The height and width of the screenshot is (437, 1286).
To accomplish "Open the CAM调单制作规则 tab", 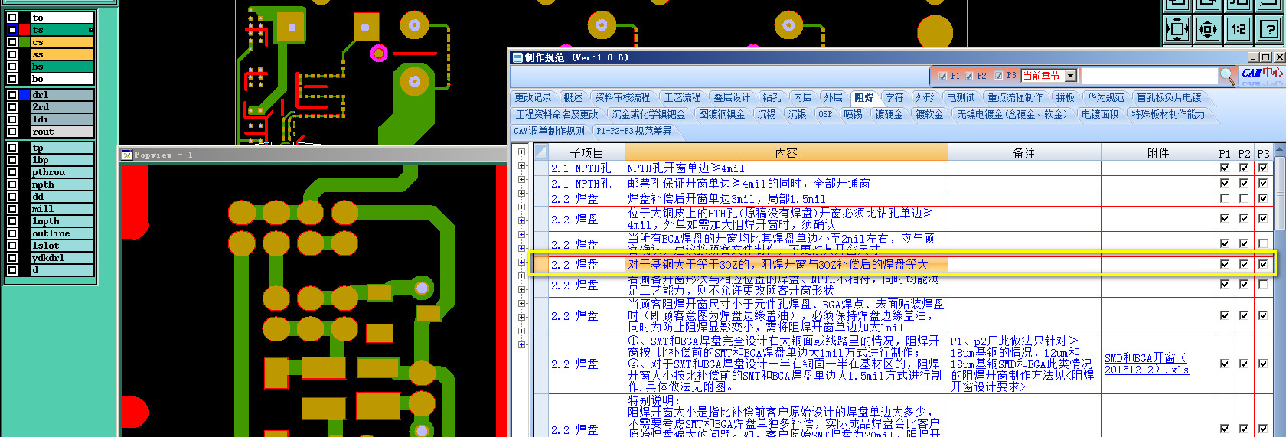I will [x=549, y=131].
